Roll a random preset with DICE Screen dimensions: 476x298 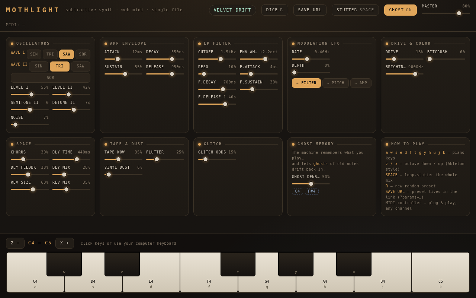point(275,10)
